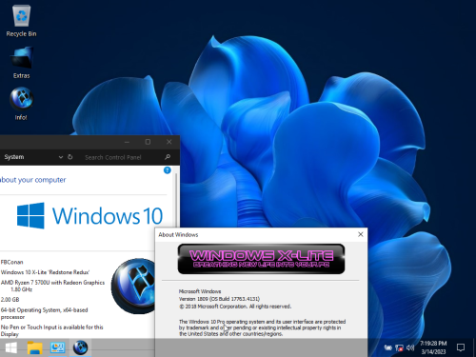Close the About Windows dialog
Screen dimensions: 476x357
click(361, 234)
